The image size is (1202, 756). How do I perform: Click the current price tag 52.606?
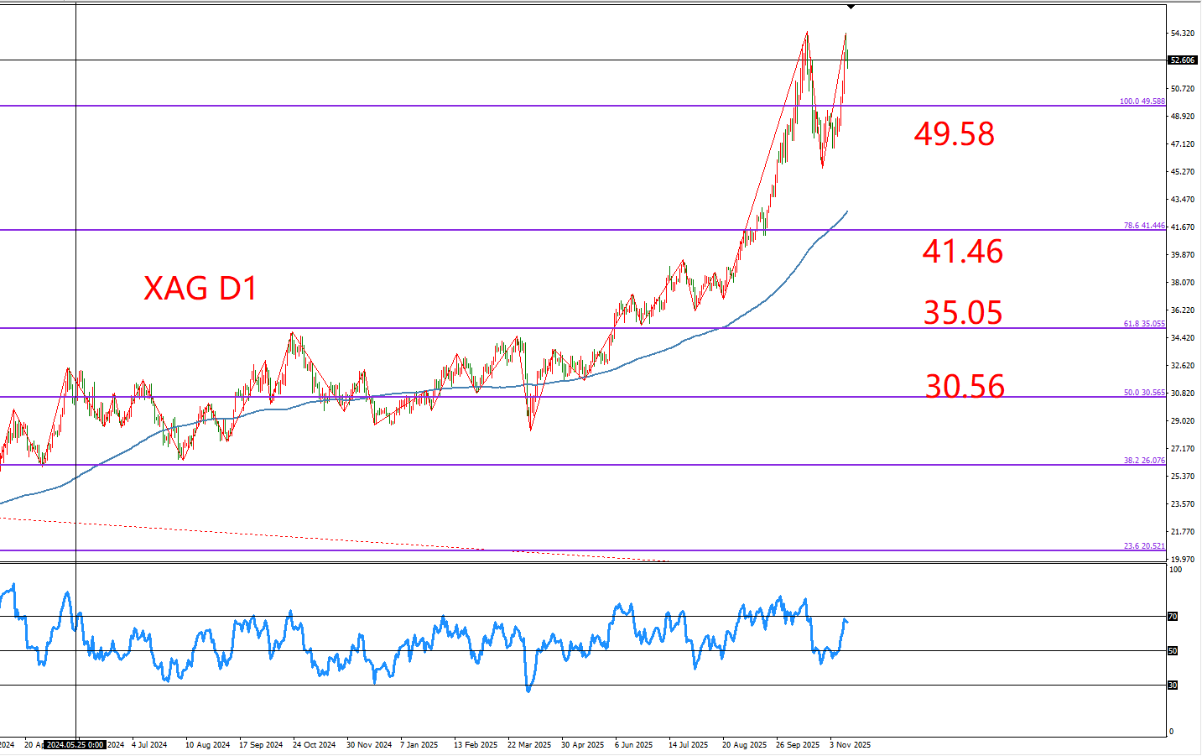pos(1182,60)
